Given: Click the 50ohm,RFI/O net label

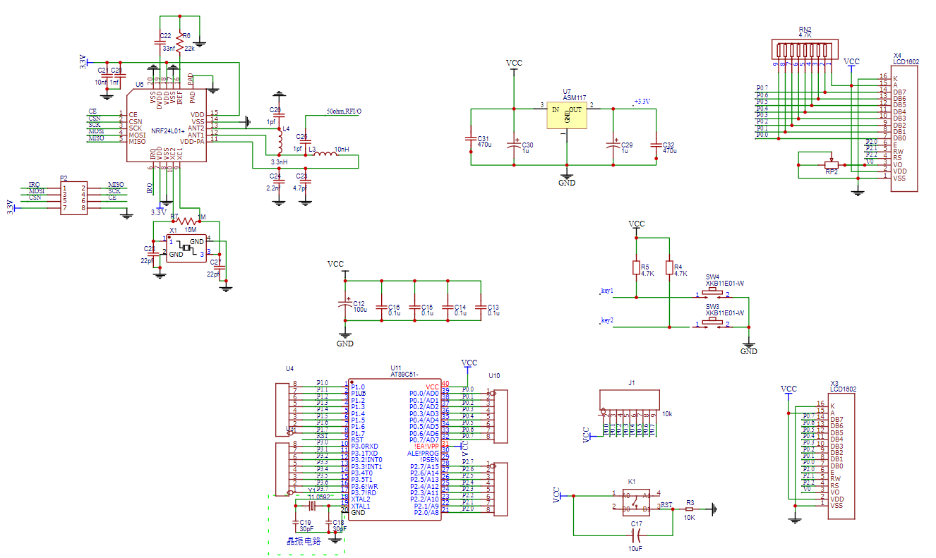Looking at the screenshot, I should coord(343,111).
